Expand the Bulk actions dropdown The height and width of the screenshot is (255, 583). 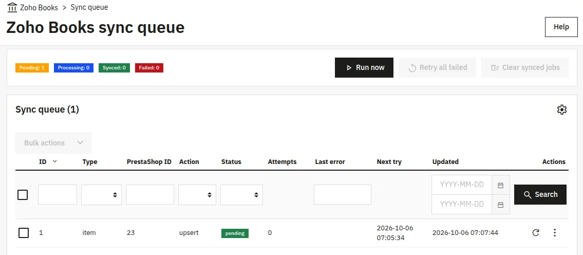pyautogui.click(x=53, y=143)
